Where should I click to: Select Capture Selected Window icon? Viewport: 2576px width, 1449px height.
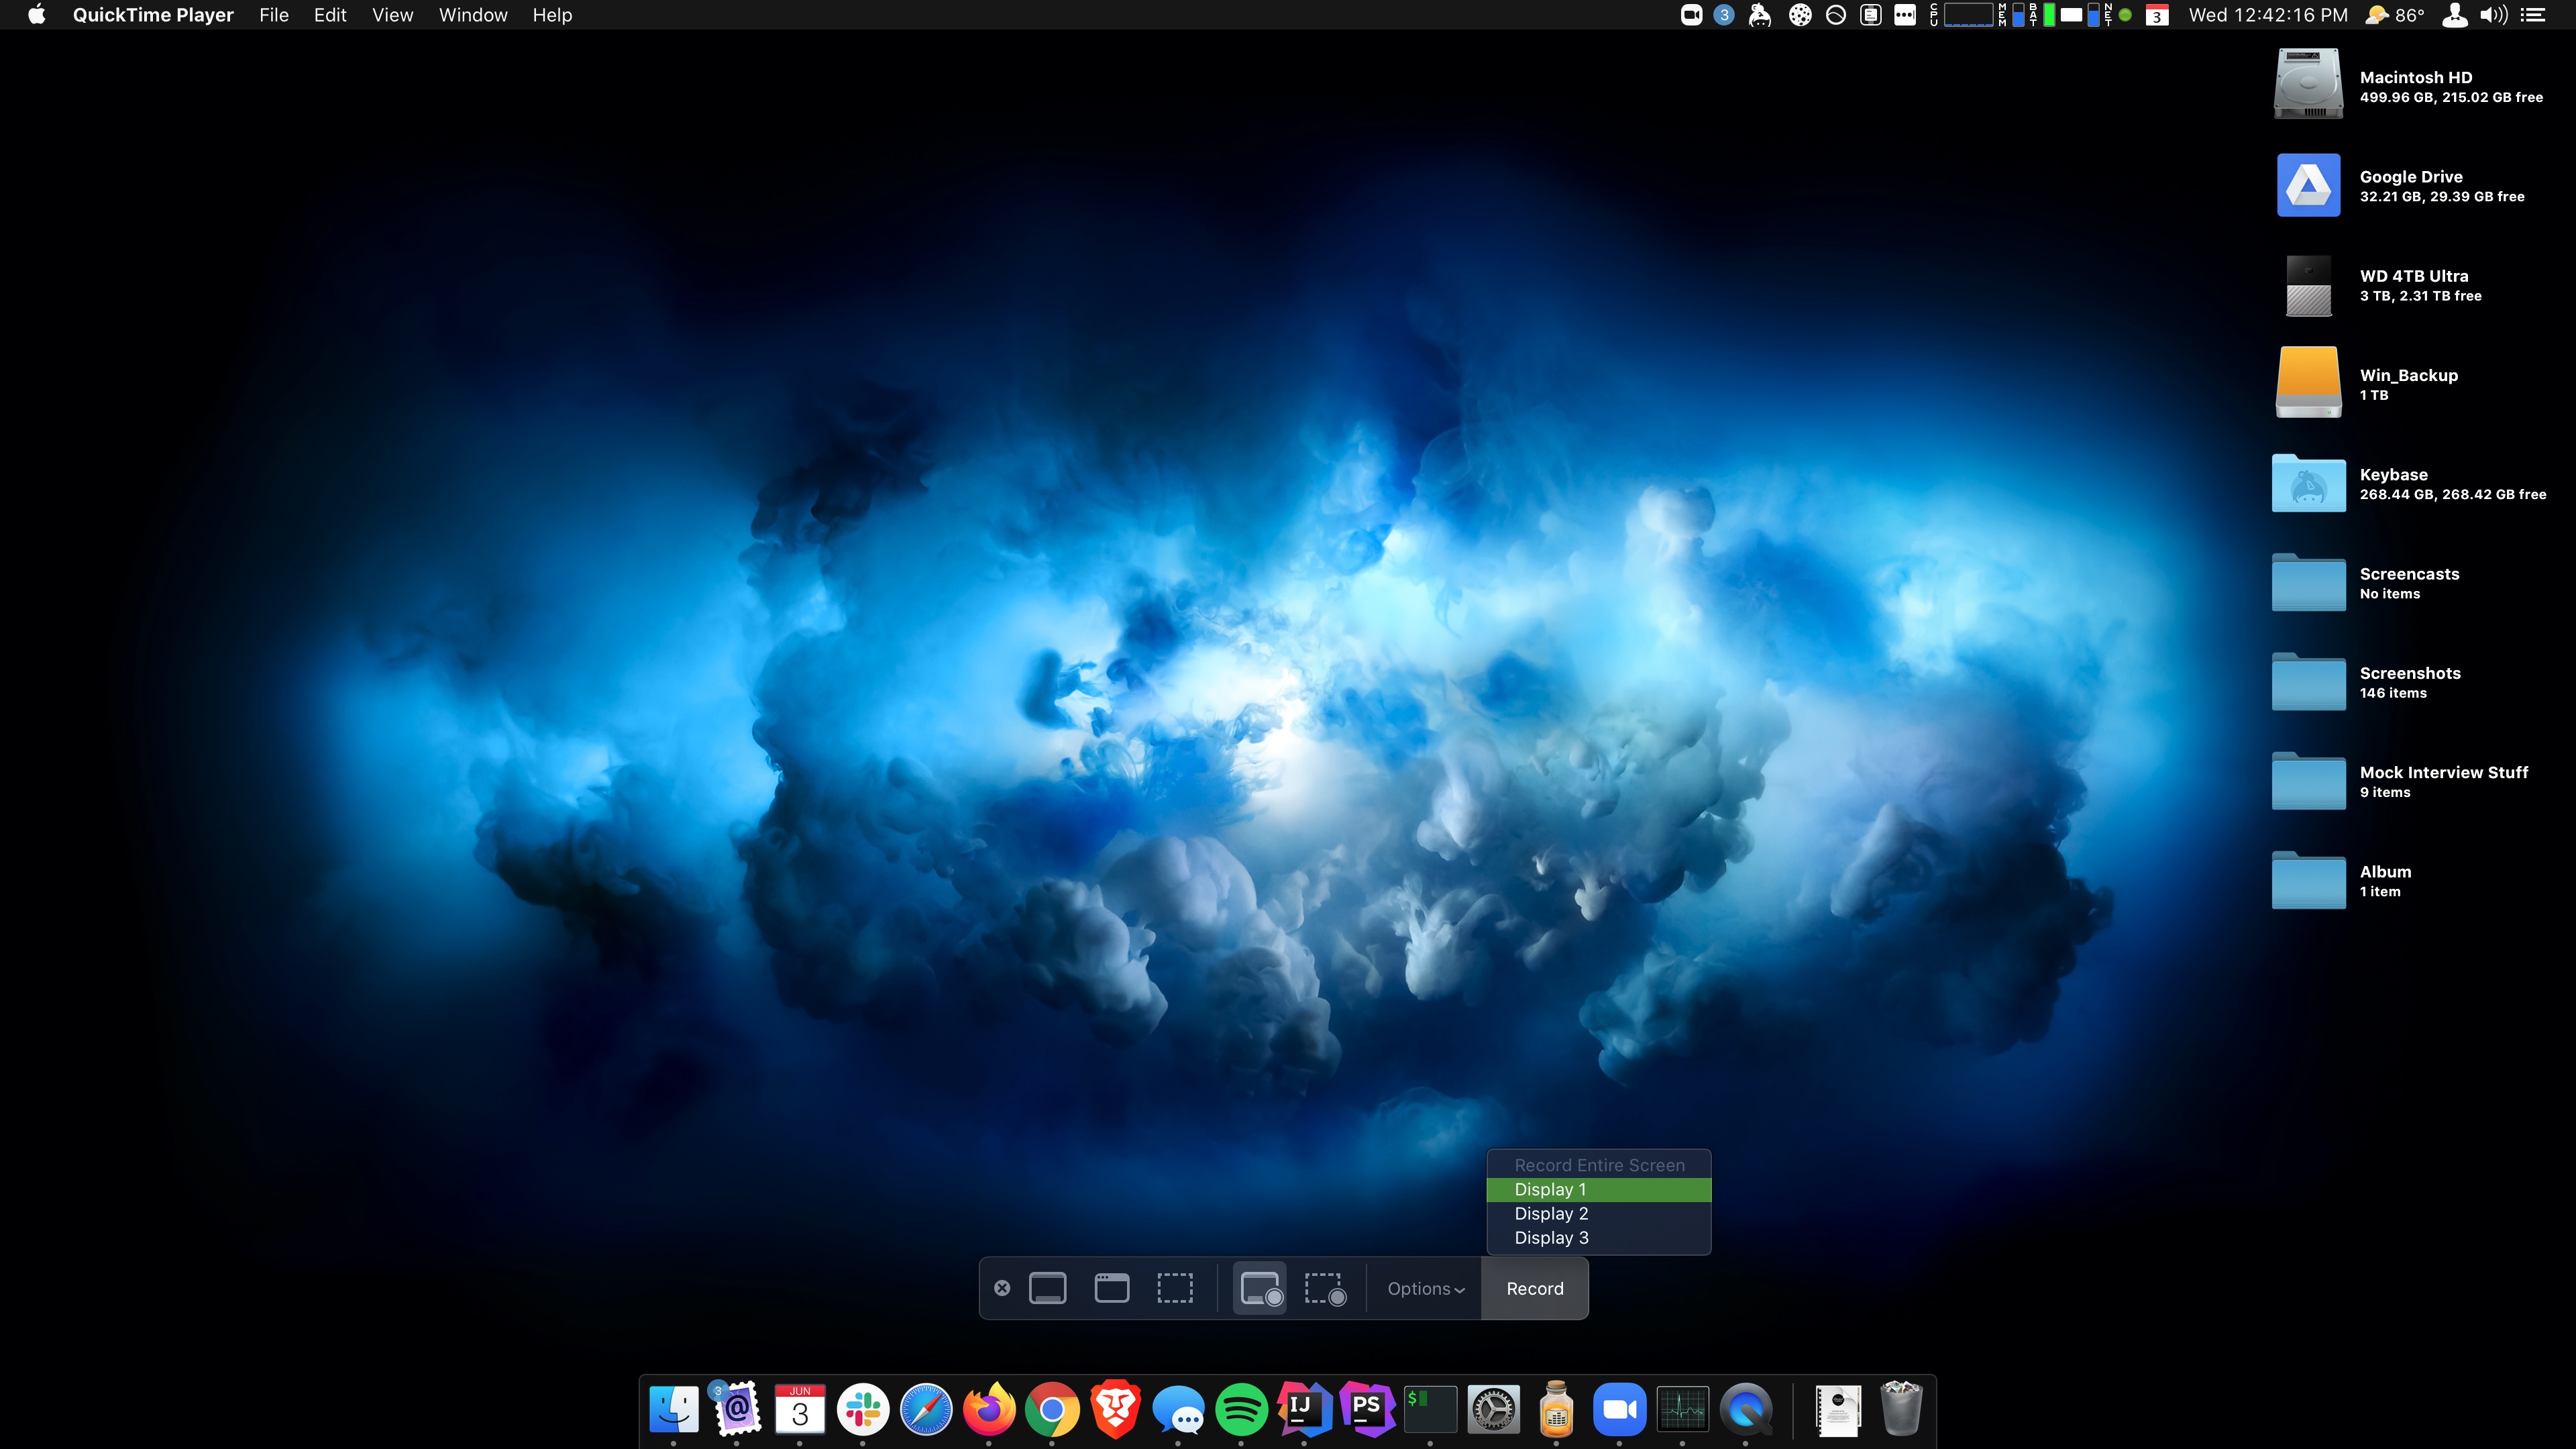click(1111, 1288)
